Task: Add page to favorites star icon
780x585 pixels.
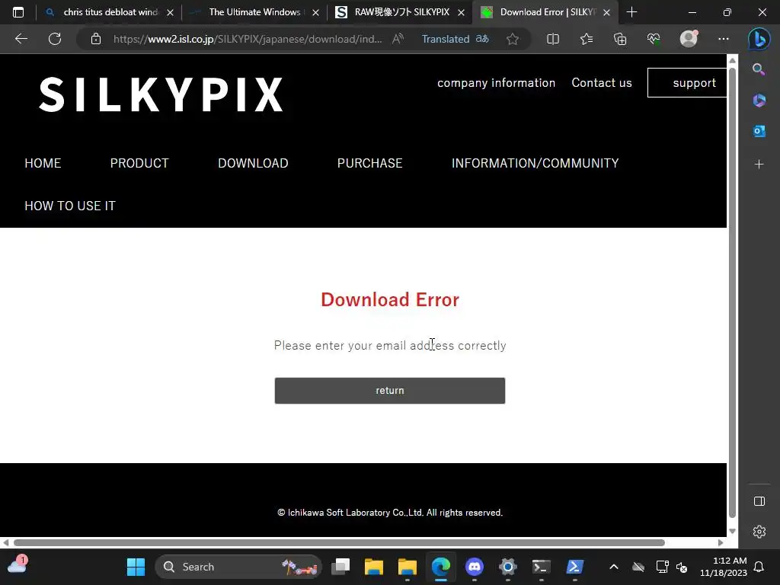Action: (513, 39)
